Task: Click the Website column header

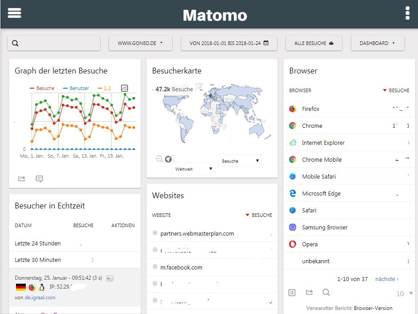Action: 161,215
